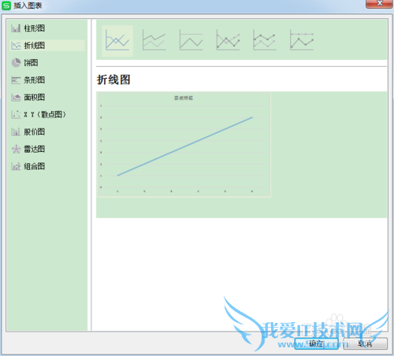Click the 饼图 pie chart icon
Screen dimensions: 394x356
pyautogui.click(x=16, y=63)
